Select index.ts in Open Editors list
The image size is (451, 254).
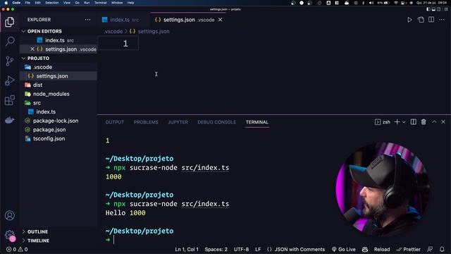59,40
